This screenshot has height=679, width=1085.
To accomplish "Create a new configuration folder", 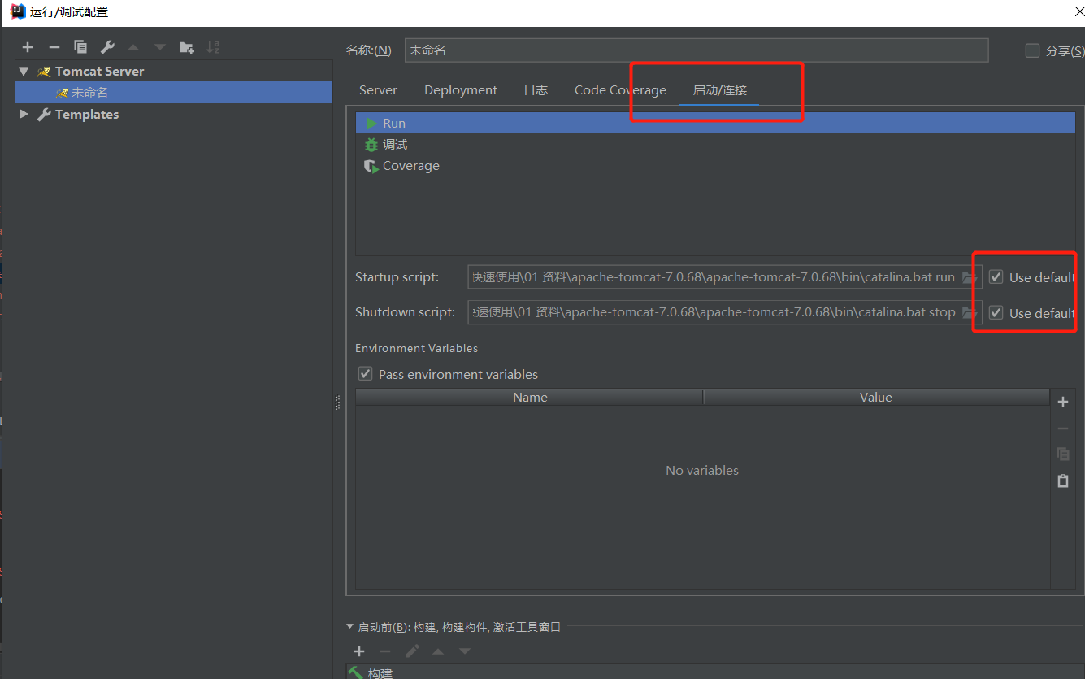I will coord(186,46).
